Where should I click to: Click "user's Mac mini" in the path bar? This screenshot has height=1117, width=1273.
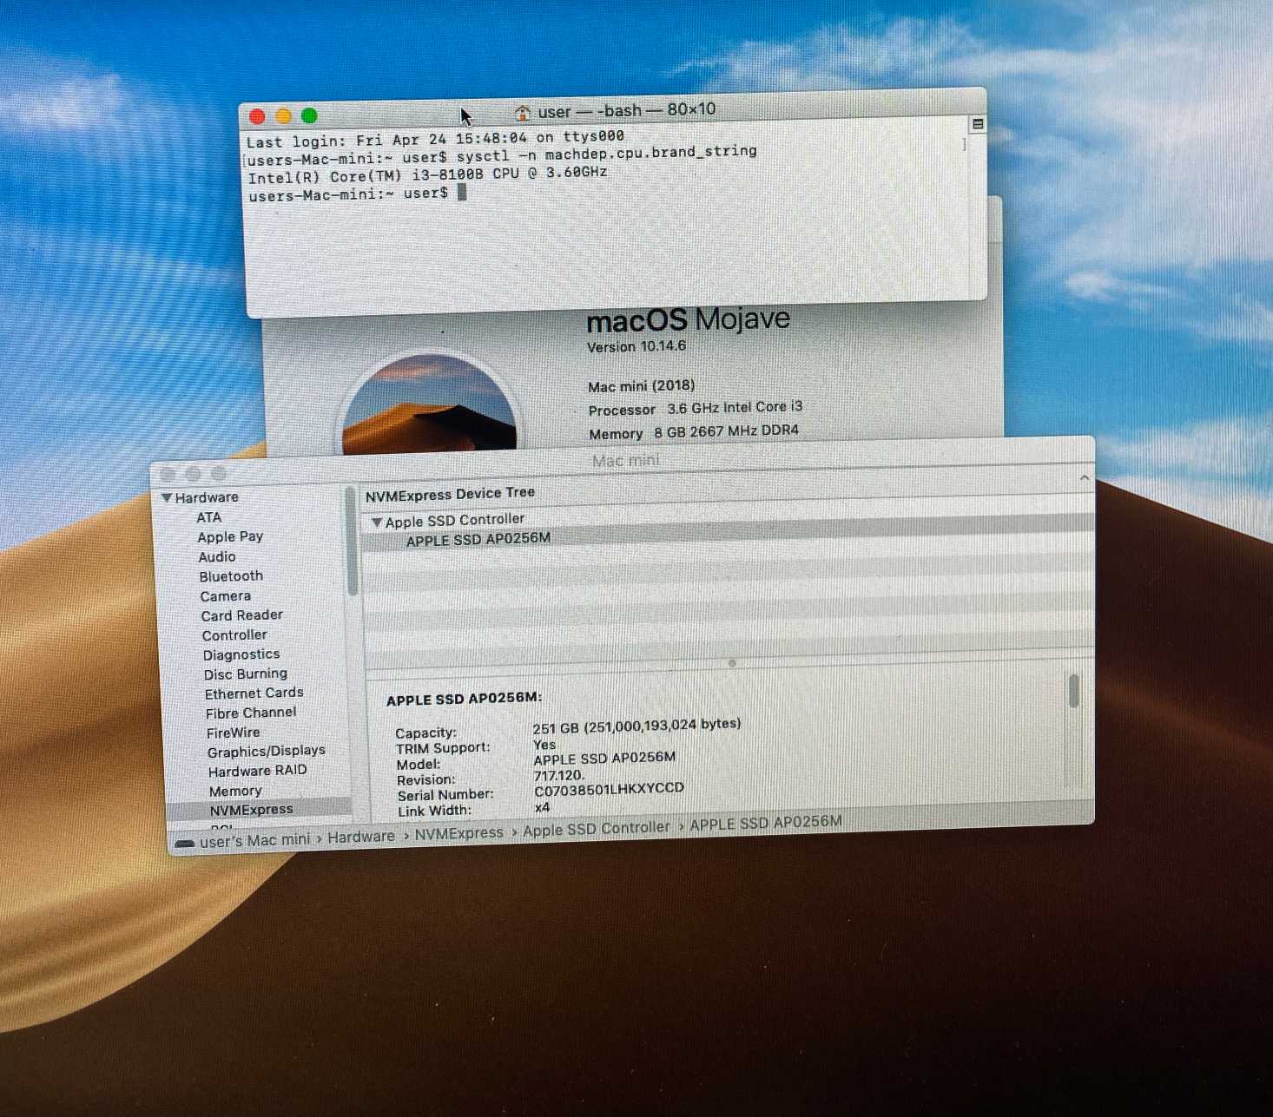[x=254, y=841]
